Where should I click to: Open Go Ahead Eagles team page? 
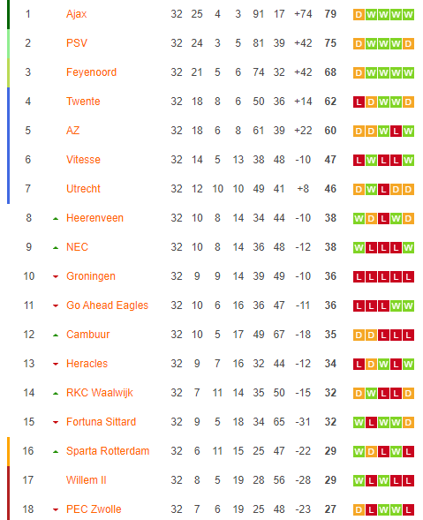click(x=107, y=305)
